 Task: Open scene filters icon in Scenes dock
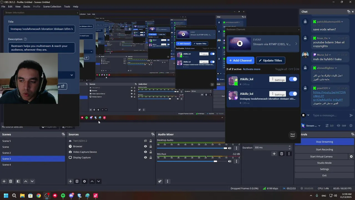tap(18, 181)
